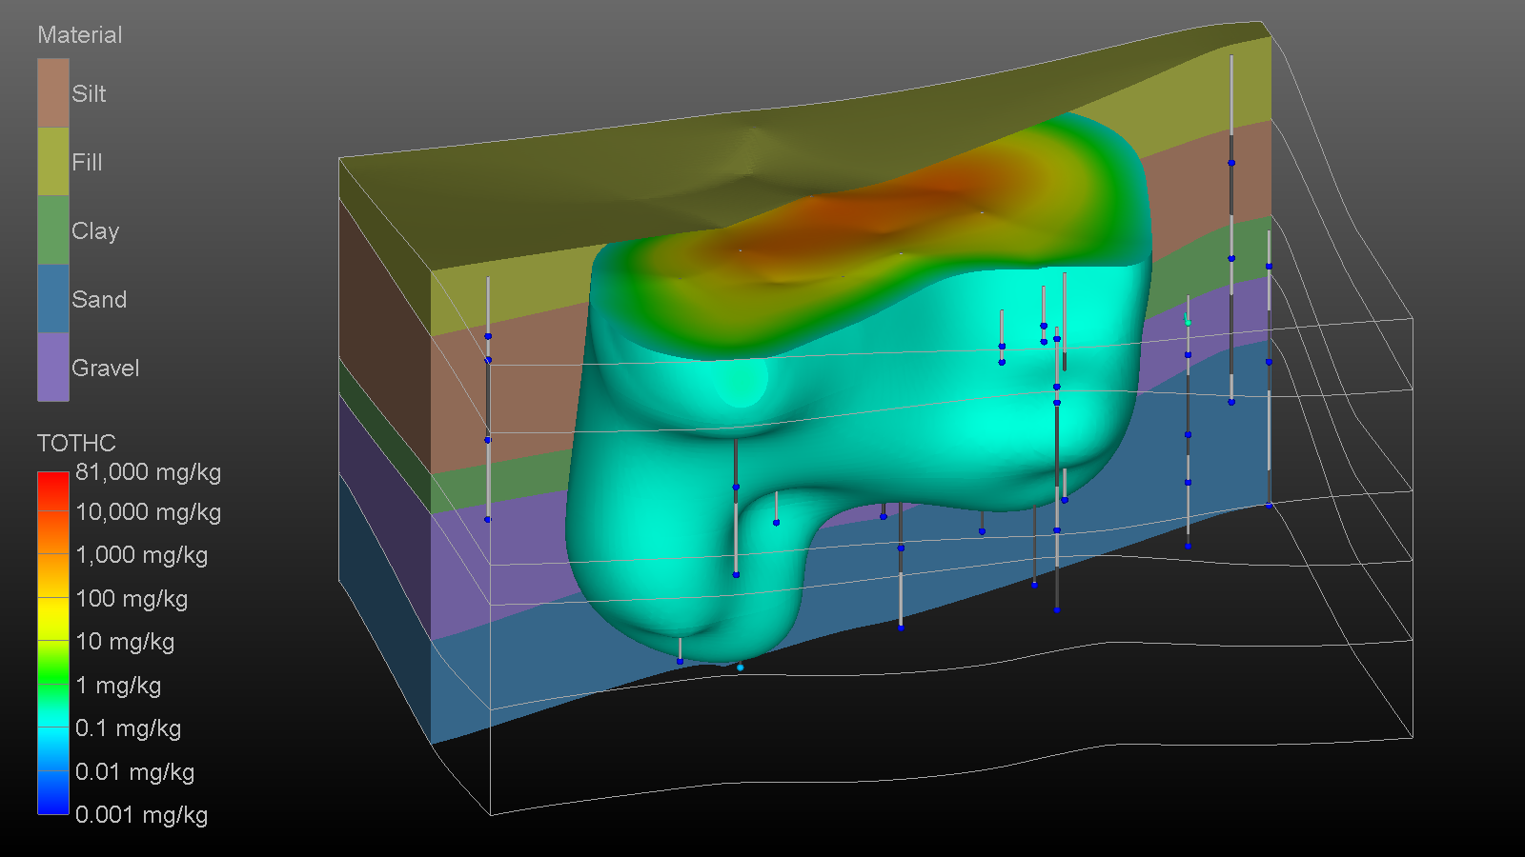Screen dimensions: 1525x857
Task: Click the Material legend title
Action: 79,35
